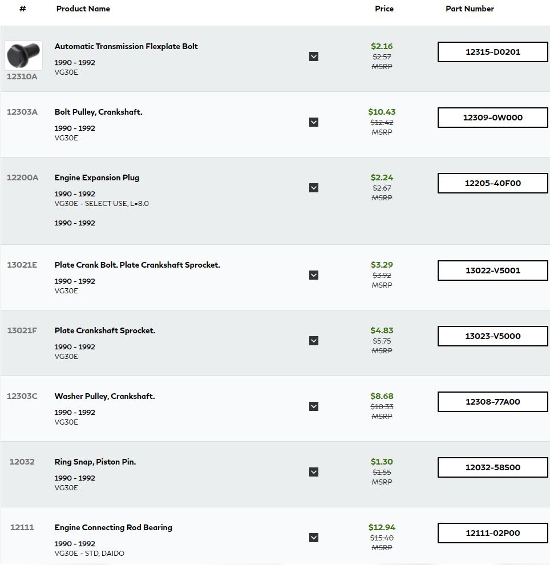Select part number 12205-40F00
Screen dimensions: 550x565
point(493,183)
